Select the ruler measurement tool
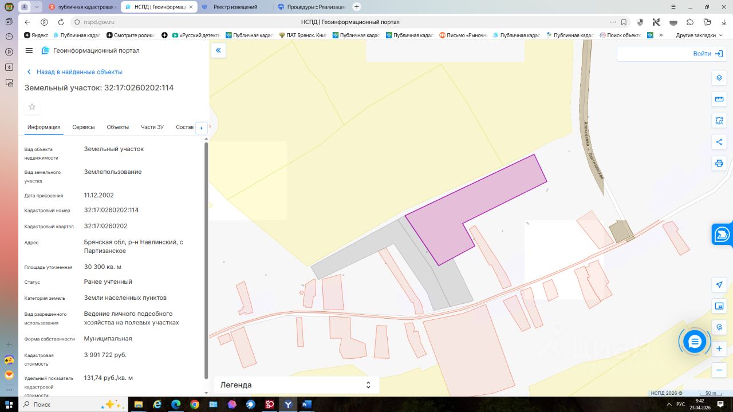This screenshot has height=412, width=733. [719, 99]
